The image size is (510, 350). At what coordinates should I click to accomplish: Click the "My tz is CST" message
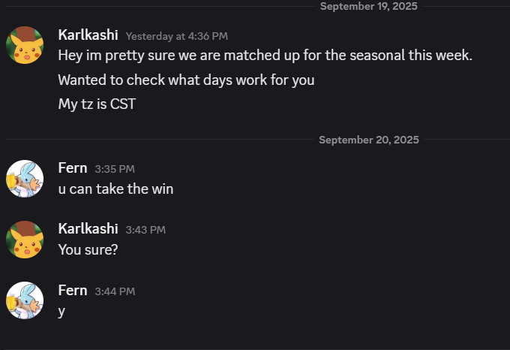(x=97, y=104)
